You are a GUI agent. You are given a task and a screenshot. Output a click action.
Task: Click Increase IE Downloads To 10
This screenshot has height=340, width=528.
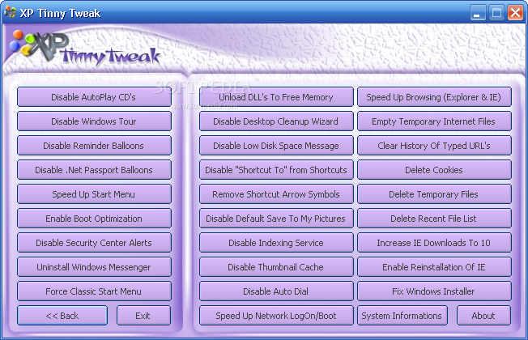point(434,242)
